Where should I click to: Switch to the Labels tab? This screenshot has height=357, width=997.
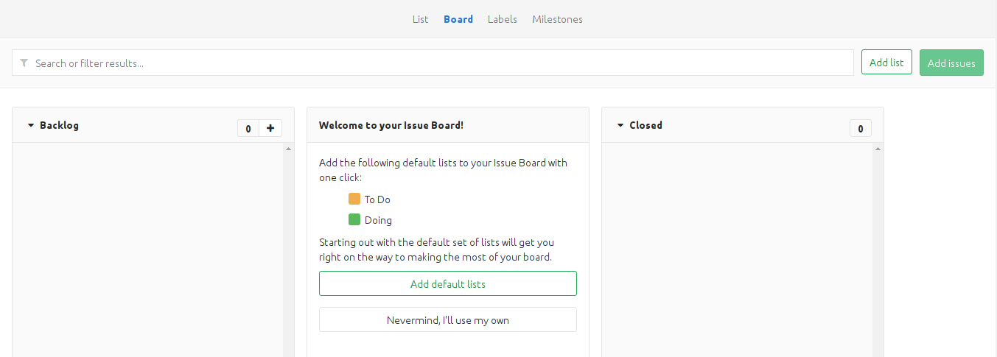click(503, 19)
